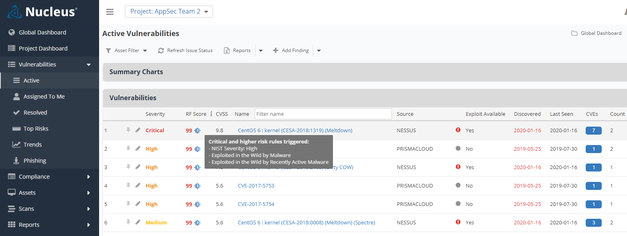The height and width of the screenshot is (236, 627).
Task: Sort by the Last Seen column
Action: point(562,114)
